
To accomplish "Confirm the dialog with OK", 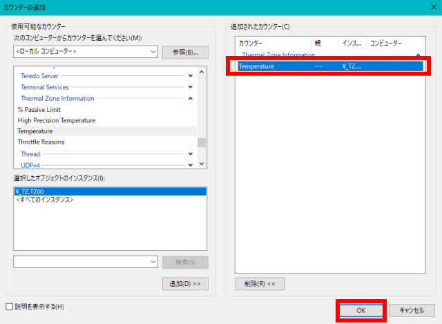I will (x=361, y=310).
